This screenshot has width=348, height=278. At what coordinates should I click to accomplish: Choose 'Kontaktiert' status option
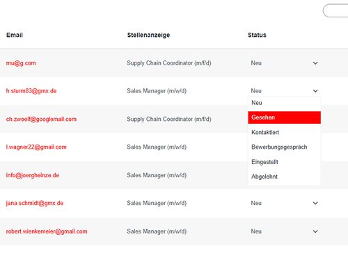pyautogui.click(x=284, y=132)
